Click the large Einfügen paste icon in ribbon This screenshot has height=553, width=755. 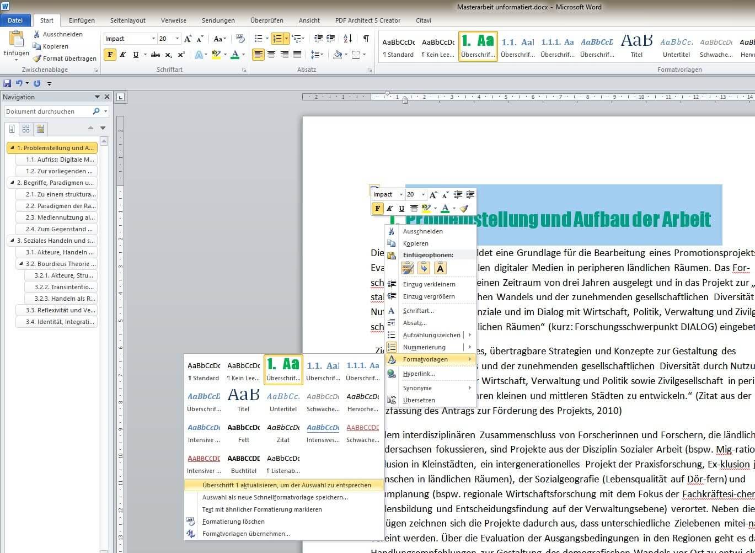point(17,39)
